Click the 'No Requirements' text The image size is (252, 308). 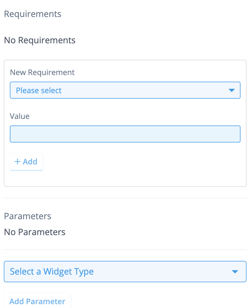point(40,40)
